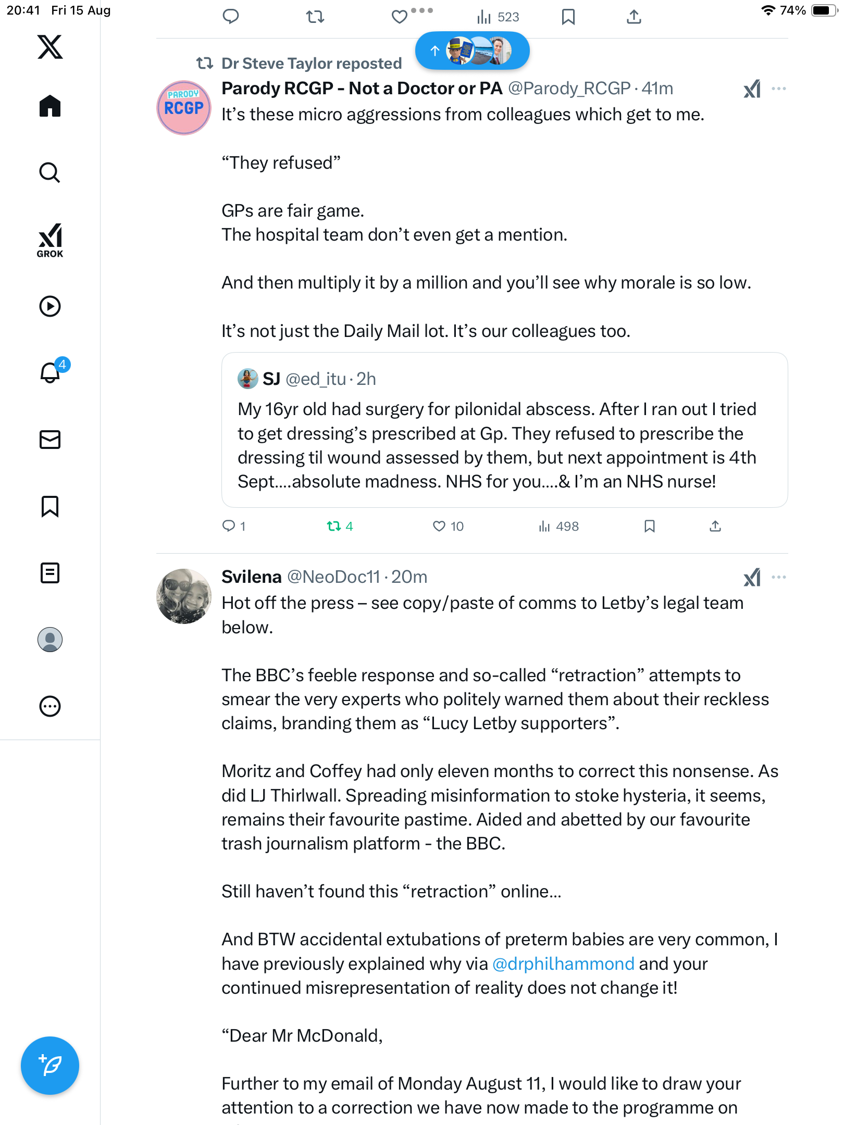This screenshot has width=844, height=1125.
Task: Undo repost on Parody RCGP post
Action: pos(334,527)
